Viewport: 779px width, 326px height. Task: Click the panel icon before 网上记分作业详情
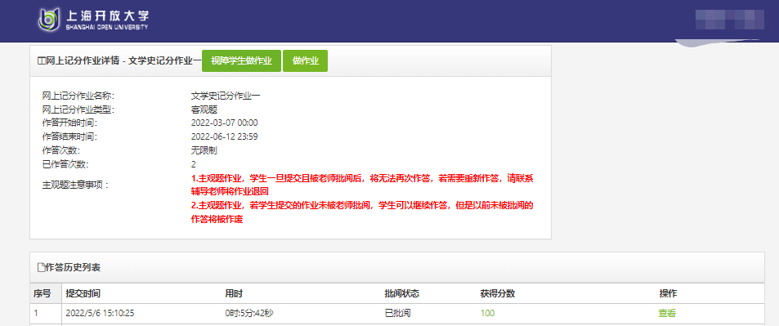pos(41,61)
